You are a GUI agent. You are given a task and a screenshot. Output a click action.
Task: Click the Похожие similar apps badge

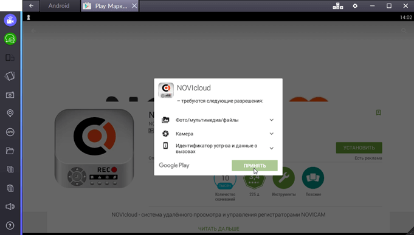tap(313, 178)
